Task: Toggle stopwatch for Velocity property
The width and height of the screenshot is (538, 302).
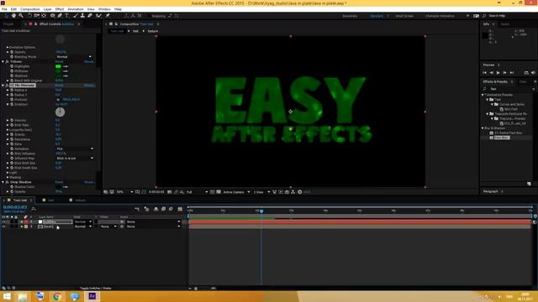Action: tap(12, 121)
